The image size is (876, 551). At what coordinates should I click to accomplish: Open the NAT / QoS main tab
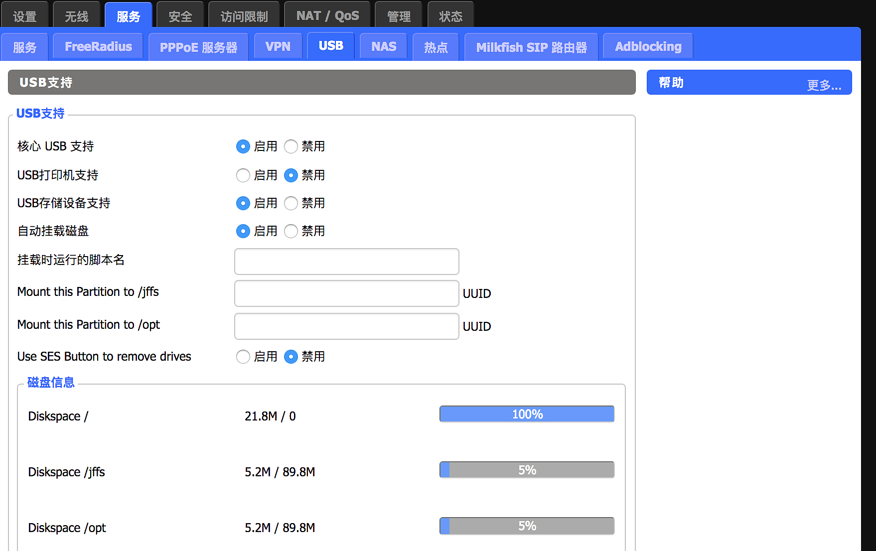click(x=327, y=16)
